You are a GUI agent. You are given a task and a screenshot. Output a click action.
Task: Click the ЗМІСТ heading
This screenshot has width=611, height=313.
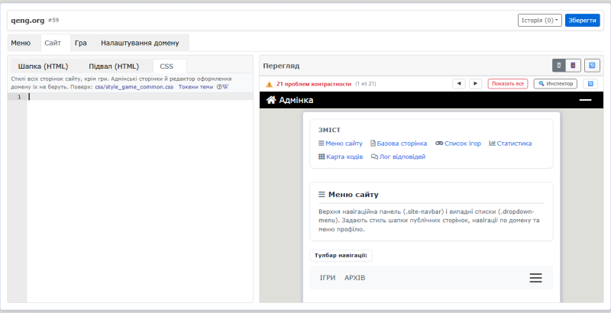tap(329, 130)
